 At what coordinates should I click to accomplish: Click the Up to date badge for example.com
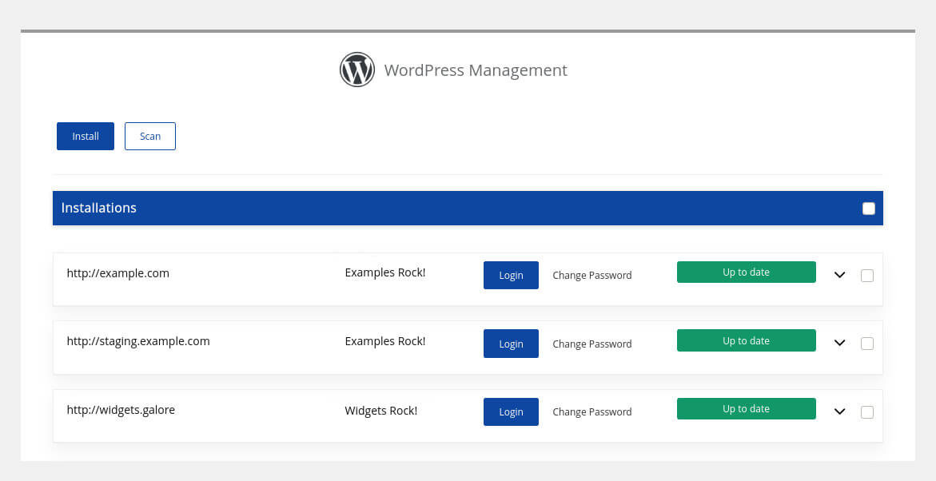(746, 272)
